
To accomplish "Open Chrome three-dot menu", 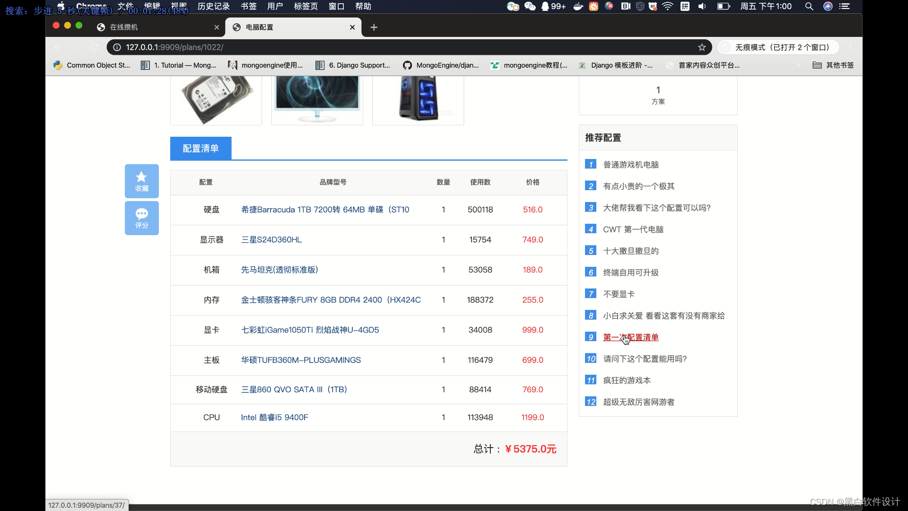I will [850, 47].
